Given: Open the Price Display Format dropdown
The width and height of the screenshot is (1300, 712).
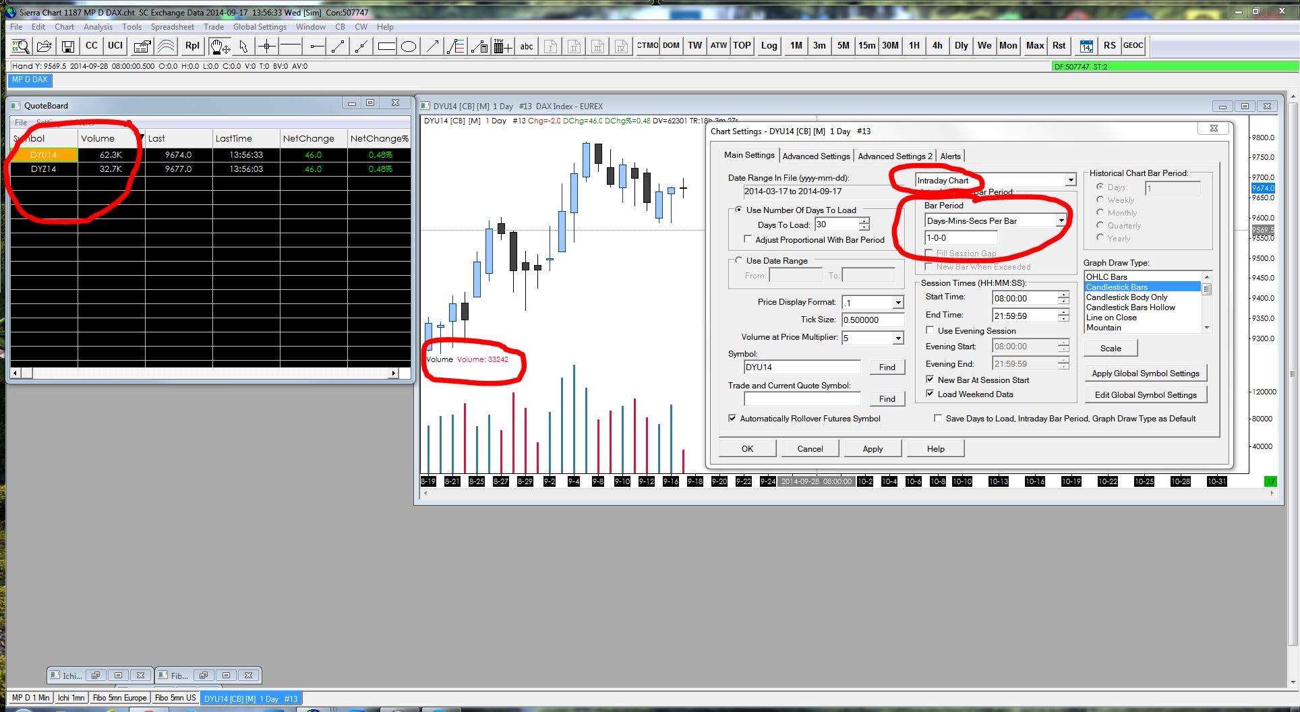Looking at the screenshot, I should tap(897, 303).
